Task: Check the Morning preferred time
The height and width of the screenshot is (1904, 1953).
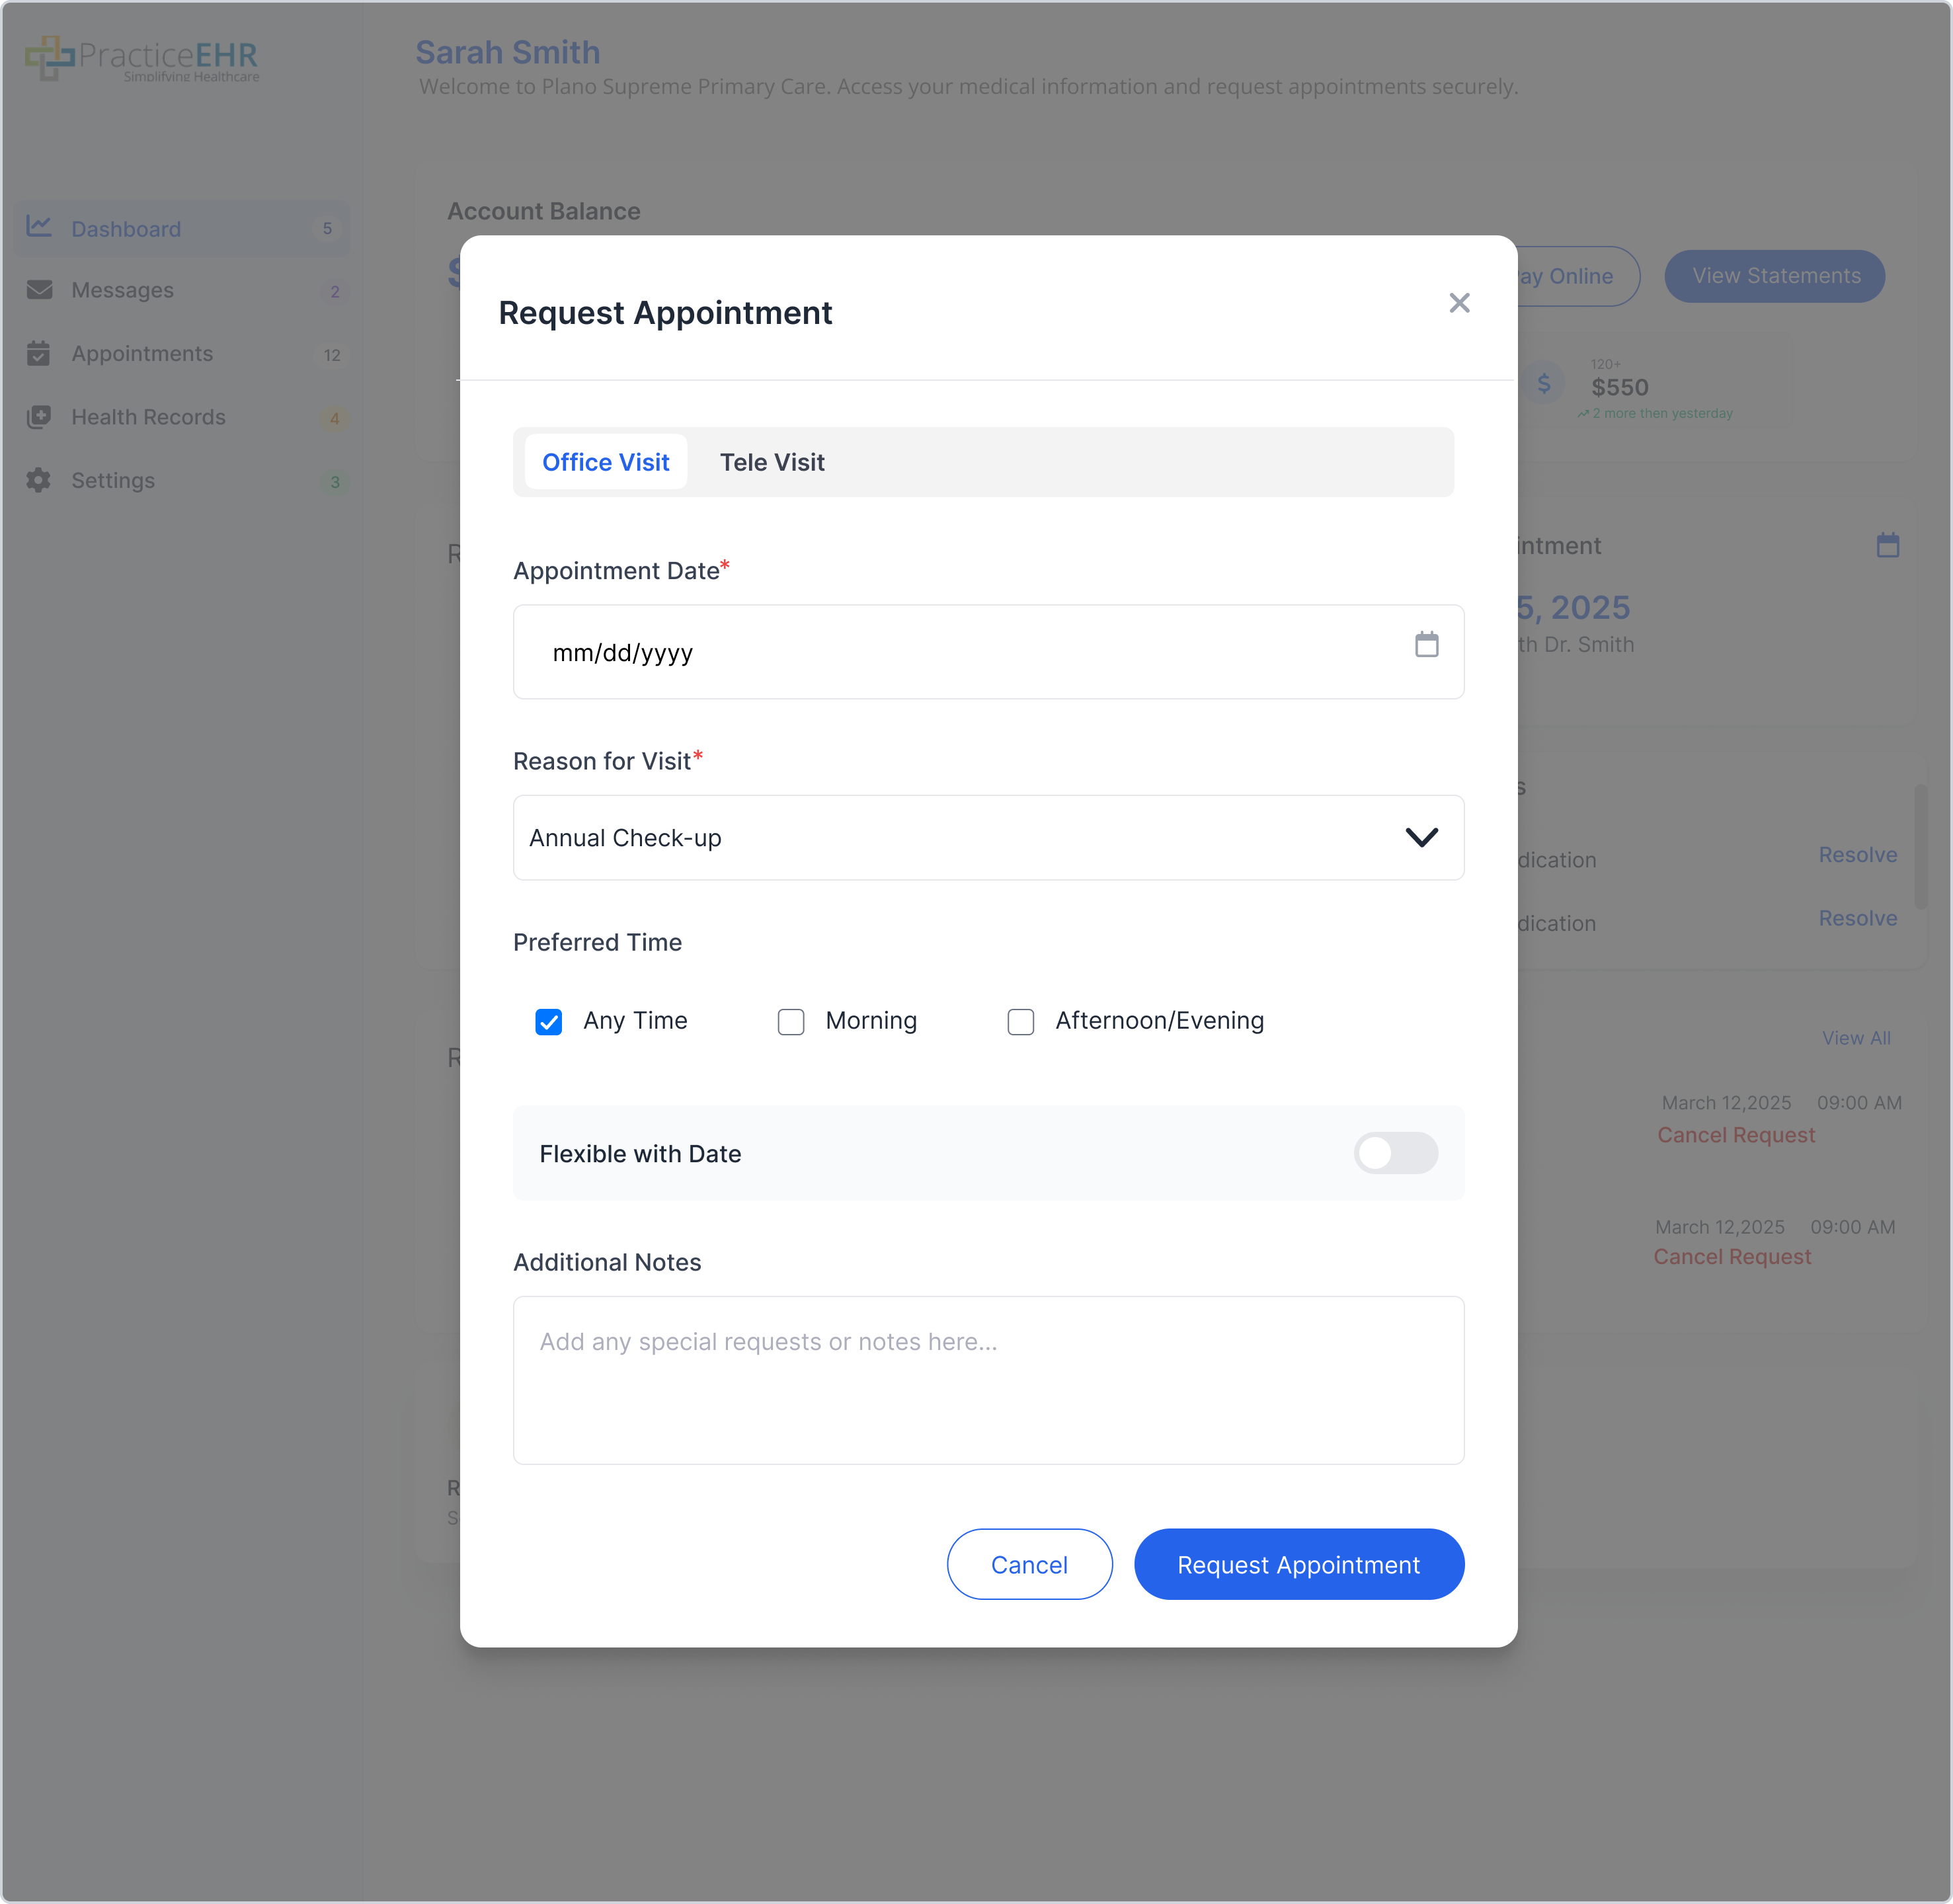Action: pos(791,1021)
